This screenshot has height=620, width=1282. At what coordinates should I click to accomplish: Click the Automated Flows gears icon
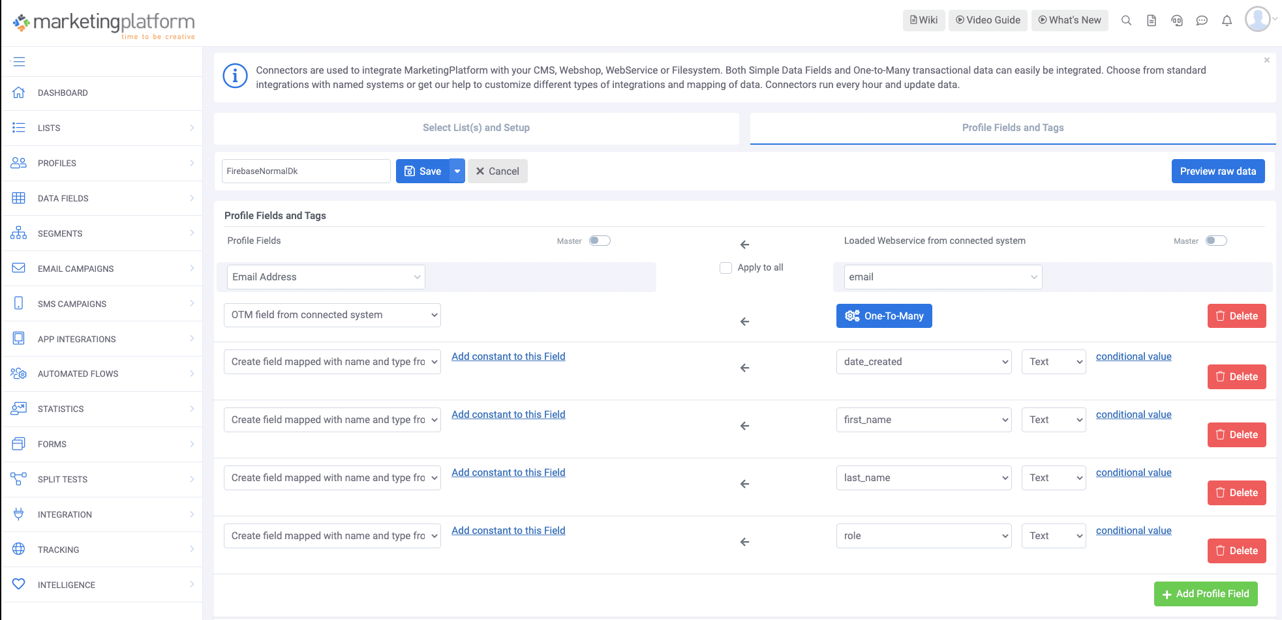pyautogui.click(x=19, y=374)
